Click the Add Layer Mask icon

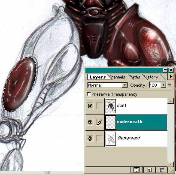[x=137, y=170]
